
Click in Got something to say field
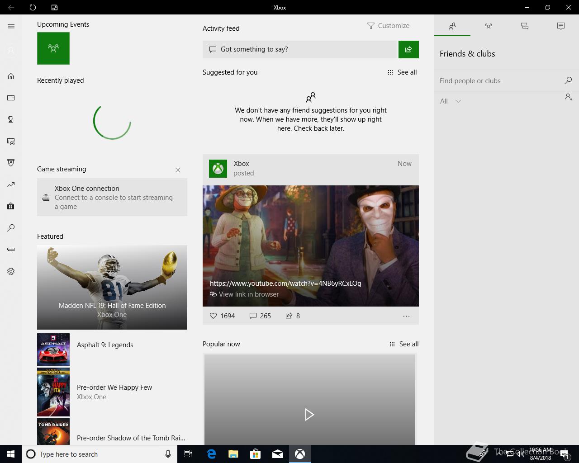299,49
